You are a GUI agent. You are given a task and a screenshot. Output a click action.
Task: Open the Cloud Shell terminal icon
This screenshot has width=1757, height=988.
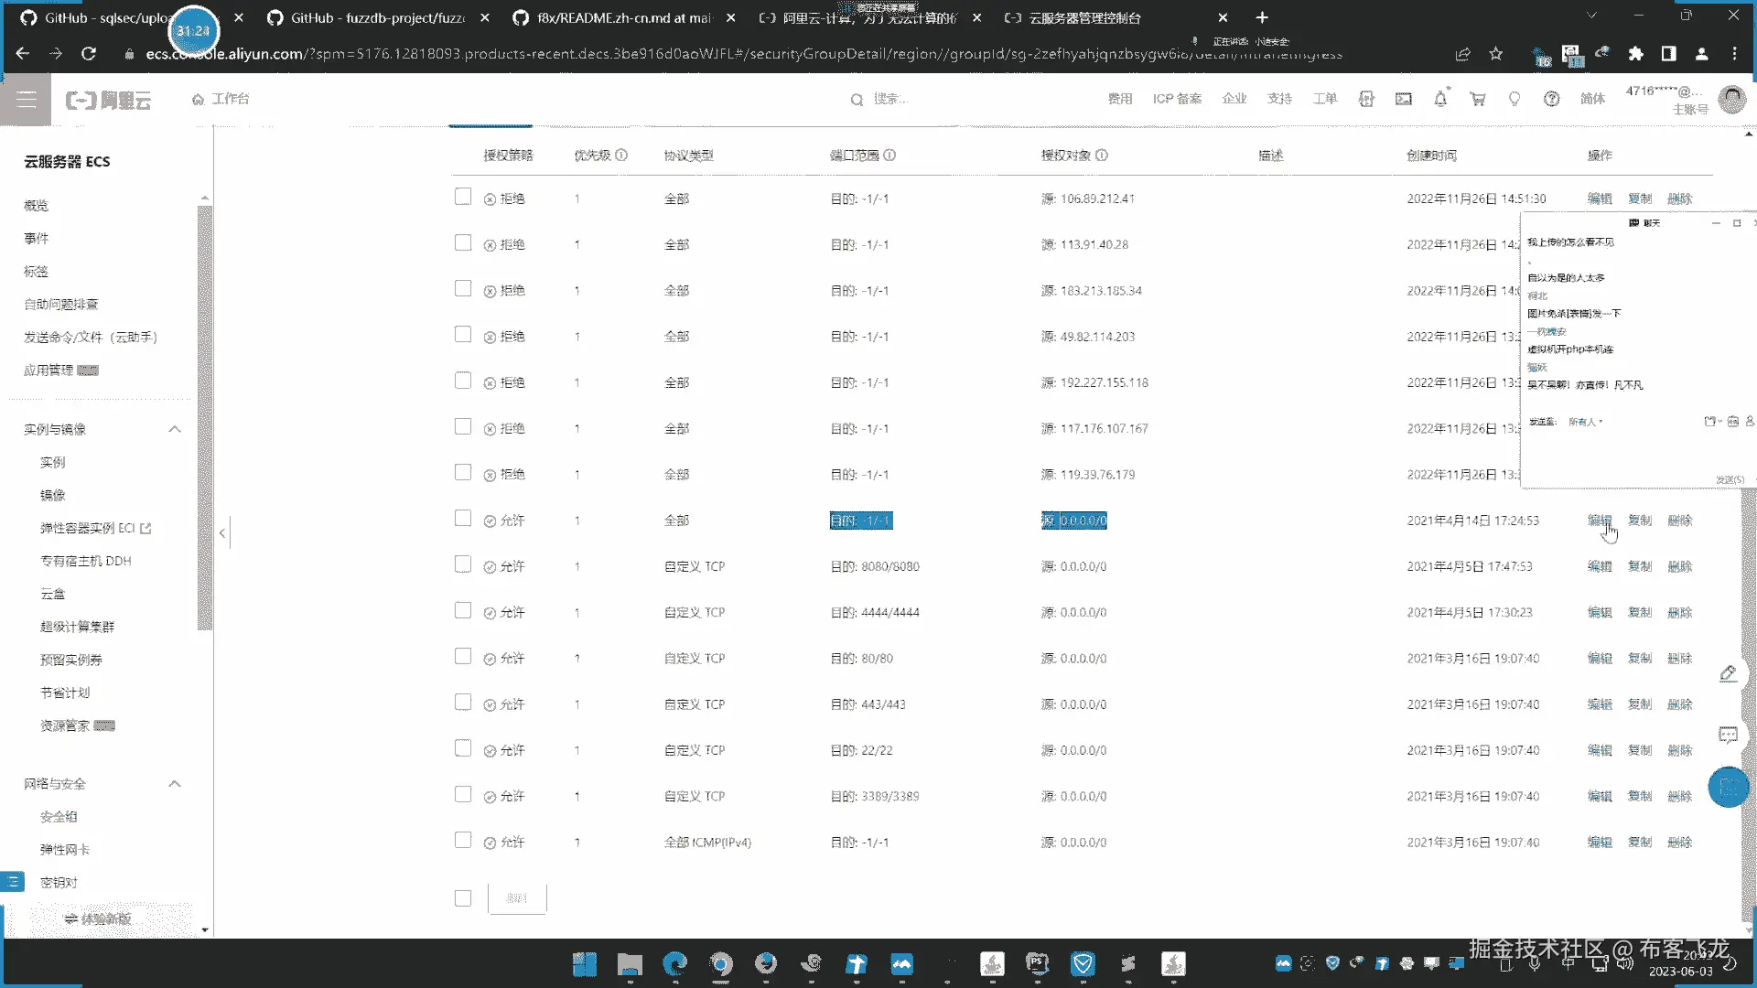click(1403, 99)
